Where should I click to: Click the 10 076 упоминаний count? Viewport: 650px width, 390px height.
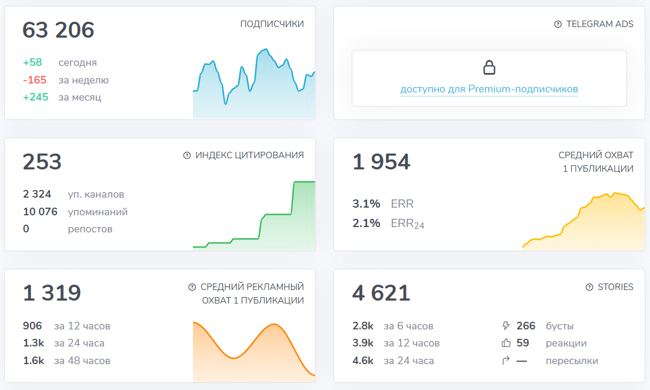click(39, 212)
